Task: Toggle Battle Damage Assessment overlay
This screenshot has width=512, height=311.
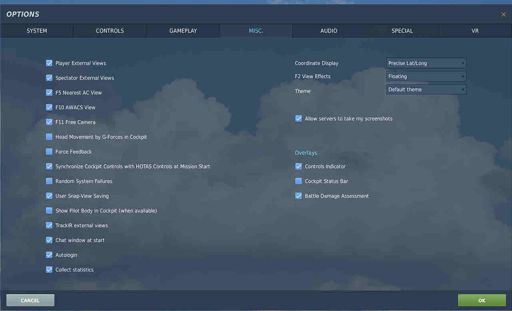Action: point(298,196)
